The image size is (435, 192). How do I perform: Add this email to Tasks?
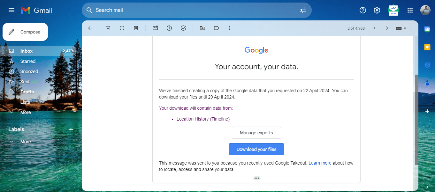pos(183,28)
